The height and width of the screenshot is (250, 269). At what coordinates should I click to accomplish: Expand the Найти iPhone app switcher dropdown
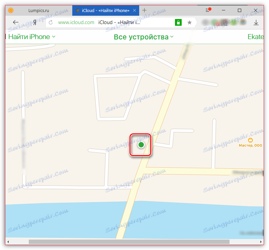click(x=32, y=37)
